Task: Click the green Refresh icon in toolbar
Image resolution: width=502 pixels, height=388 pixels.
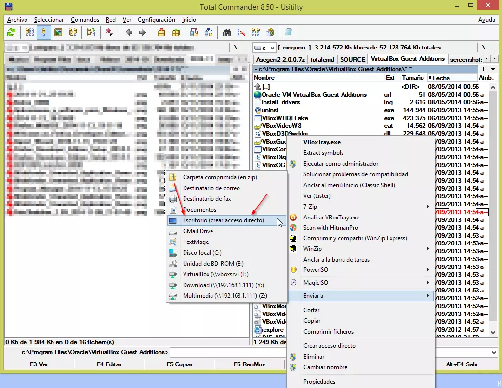Action: (11, 33)
